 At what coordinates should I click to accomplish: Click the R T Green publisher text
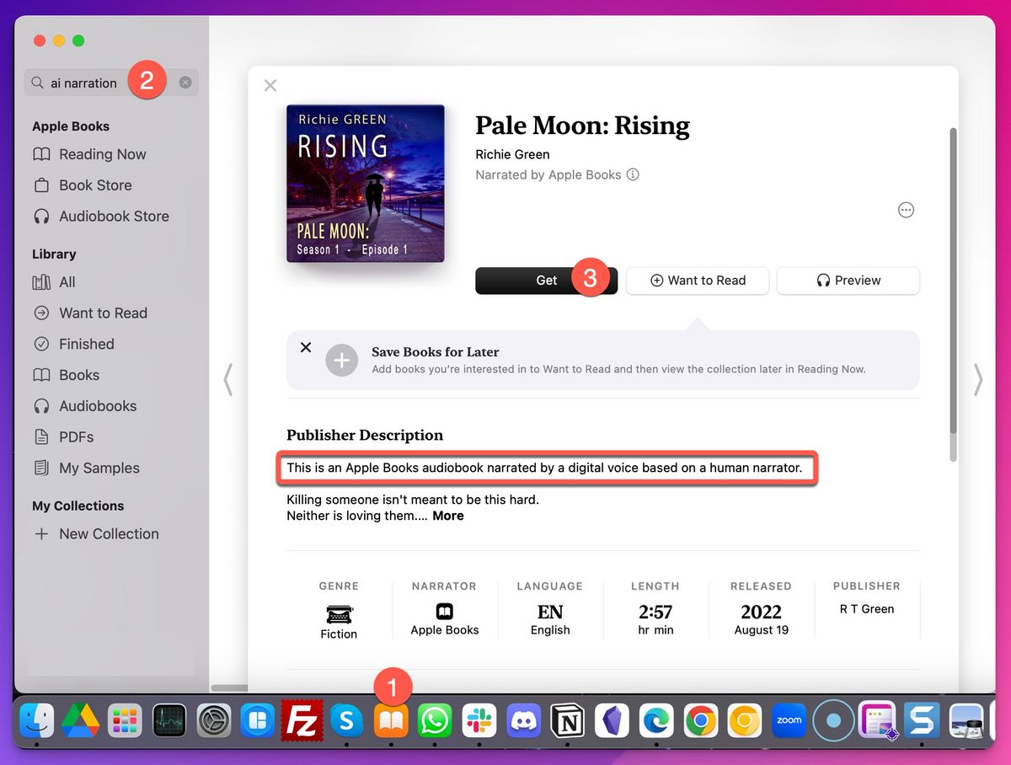tap(867, 609)
